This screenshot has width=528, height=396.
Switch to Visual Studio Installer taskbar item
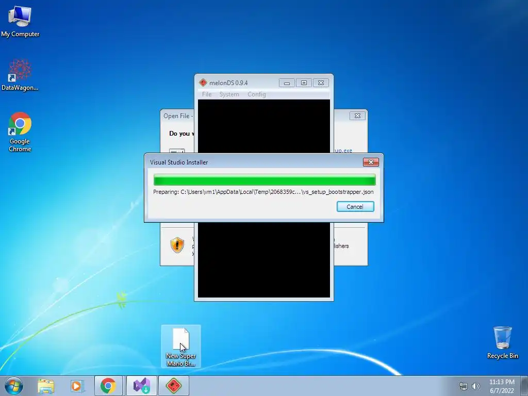(141, 386)
